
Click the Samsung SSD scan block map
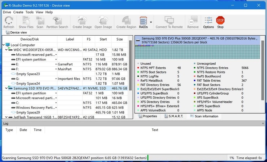(198, 52)
